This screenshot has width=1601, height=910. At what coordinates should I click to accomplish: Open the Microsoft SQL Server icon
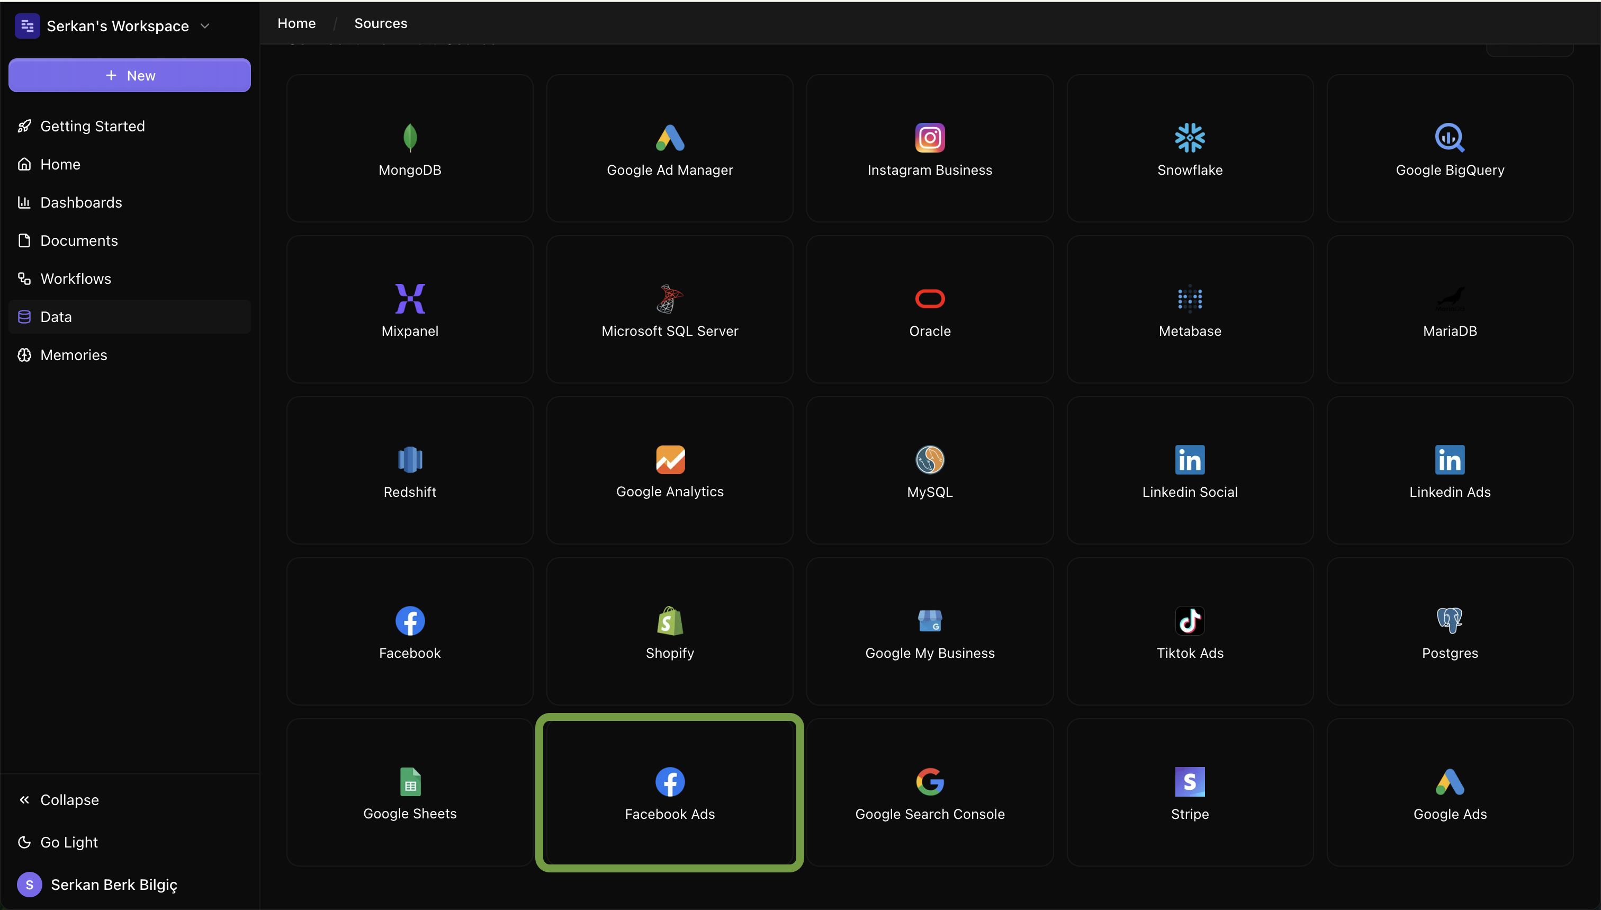tap(670, 299)
